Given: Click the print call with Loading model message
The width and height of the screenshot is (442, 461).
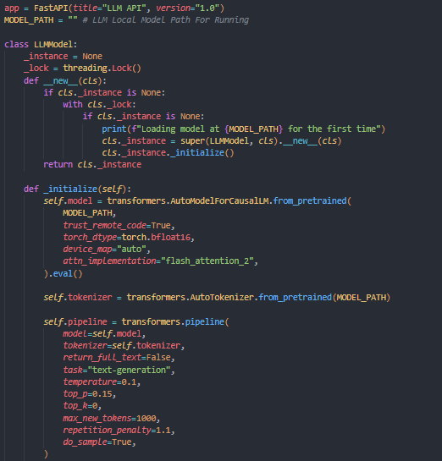Looking at the screenshot, I should pyautogui.click(x=243, y=129).
